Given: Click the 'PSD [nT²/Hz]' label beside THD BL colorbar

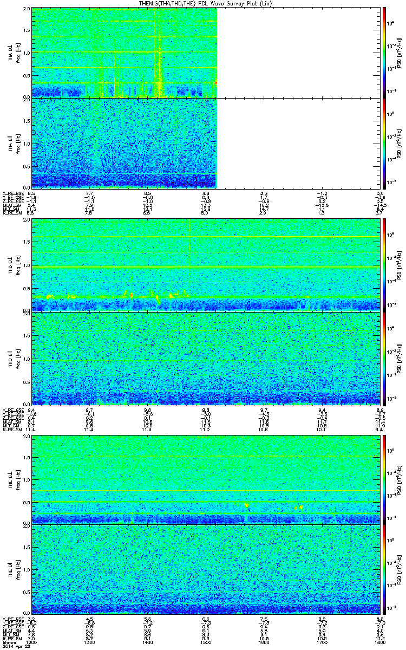Looking at the screenshot, I should (x=398, y=265).
